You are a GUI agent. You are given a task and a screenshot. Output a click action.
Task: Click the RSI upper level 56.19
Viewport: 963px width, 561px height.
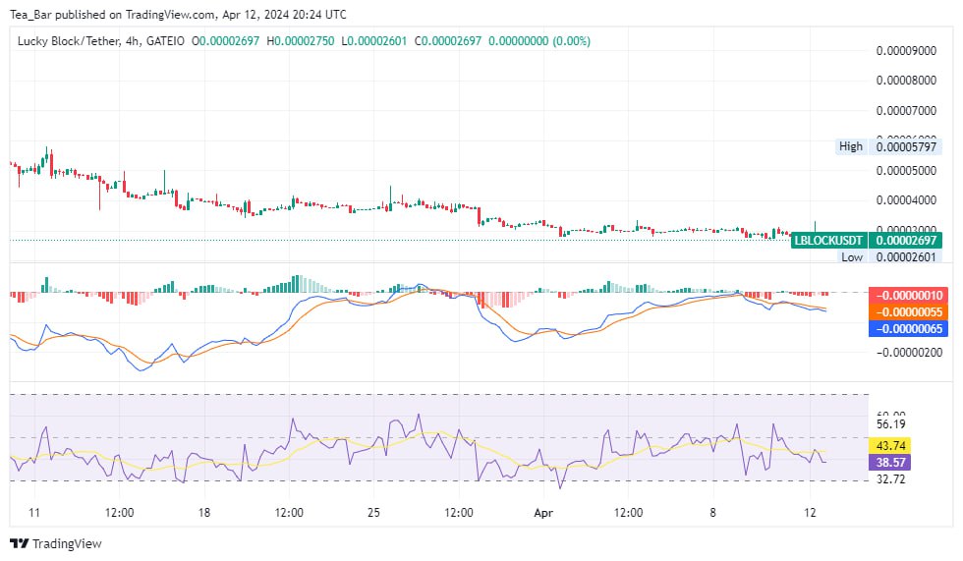click(x=890, y=424)
